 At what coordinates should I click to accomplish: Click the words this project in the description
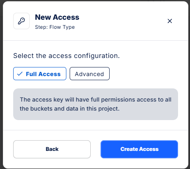[103, 109]
